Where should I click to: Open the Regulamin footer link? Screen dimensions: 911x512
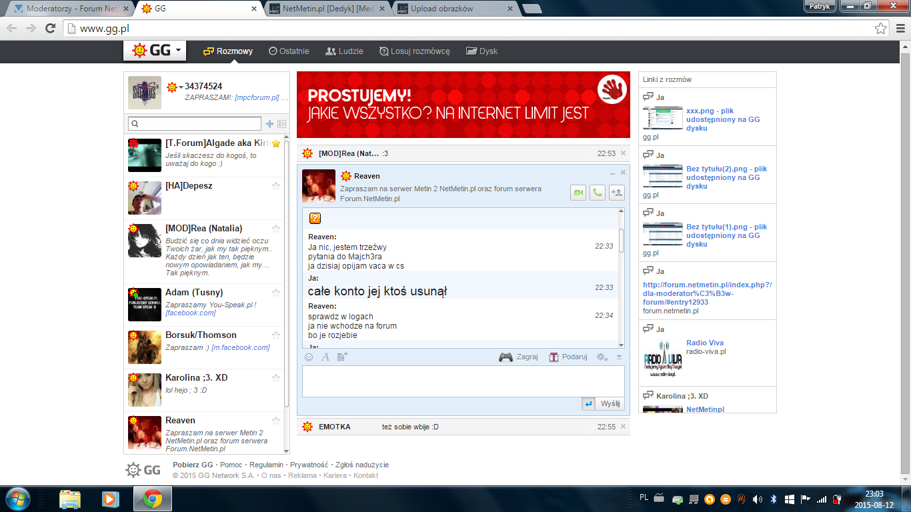(266, 465)
